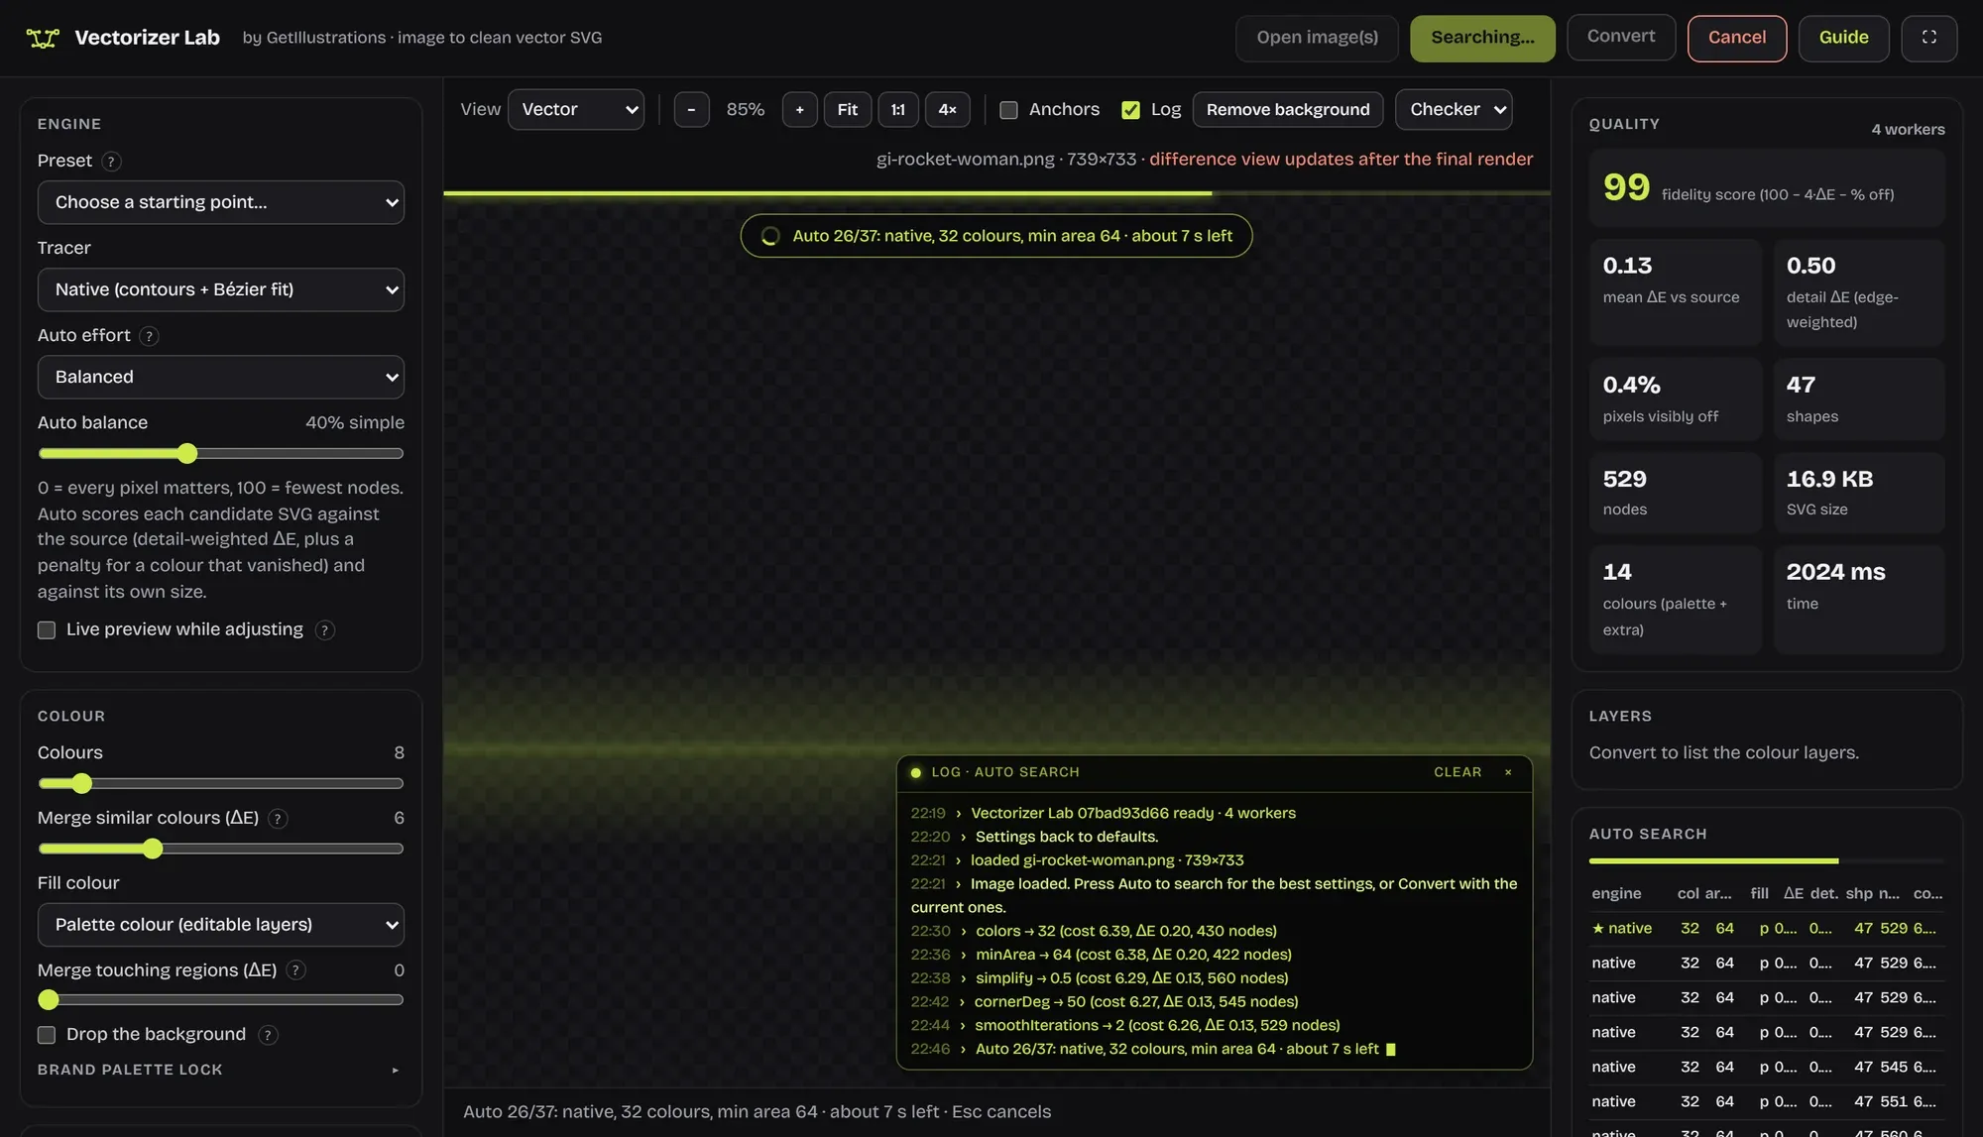Set zoom to 1:1
The image size is (1983, 1137).
pos(897,110)
